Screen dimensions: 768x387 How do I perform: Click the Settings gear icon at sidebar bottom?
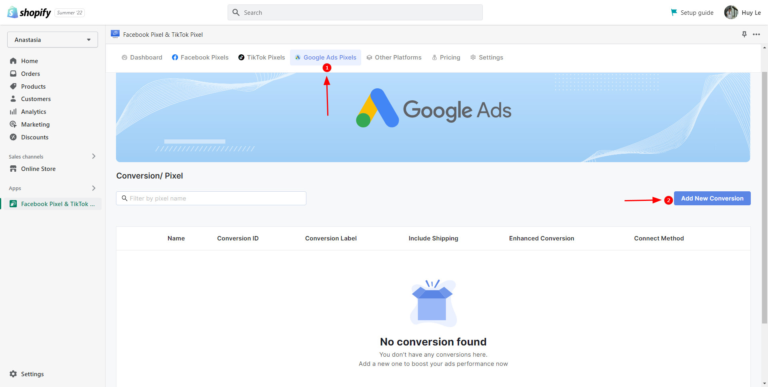13,374
